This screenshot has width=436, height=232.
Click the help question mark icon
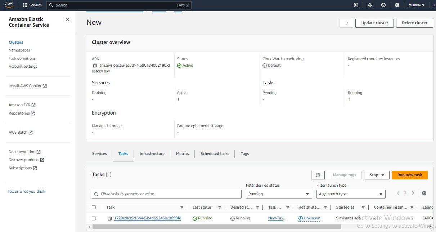pos(383,5)
